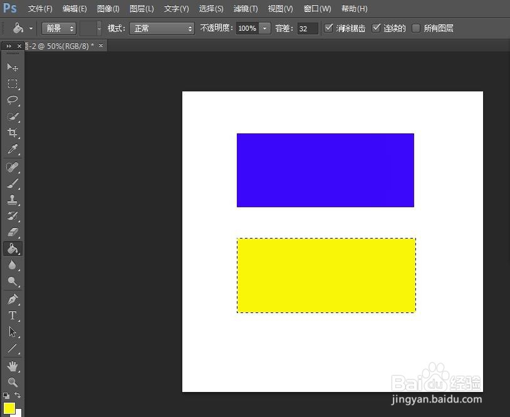Screen dimensions: 510x417
Task: Select the Spot Healing Brush tool
Action: pos(13,167)
